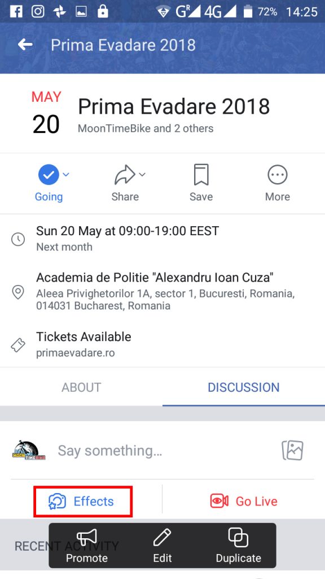
Task: Open the Academia de Politie location entry
Action: 162,291
